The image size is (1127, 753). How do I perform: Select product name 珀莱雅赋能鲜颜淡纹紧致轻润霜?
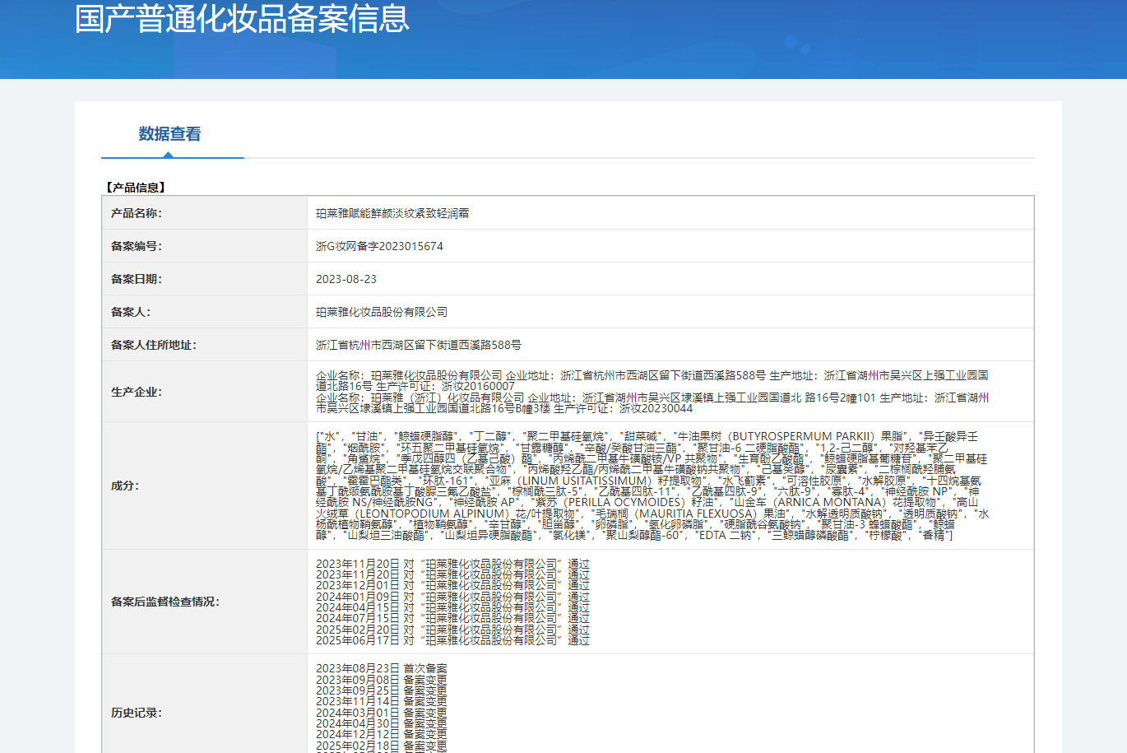(x=392, y=213)
